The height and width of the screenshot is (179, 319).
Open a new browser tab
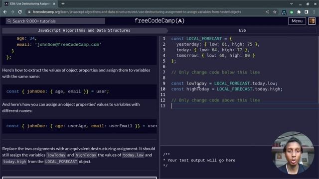click(x=63, y=3)
